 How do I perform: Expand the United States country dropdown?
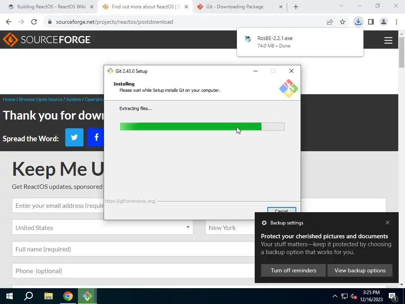[x=102, y=228]
